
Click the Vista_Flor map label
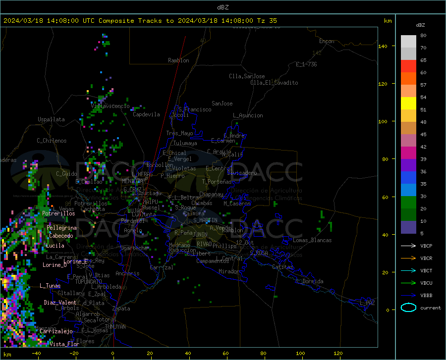click(x=64, y=344)
